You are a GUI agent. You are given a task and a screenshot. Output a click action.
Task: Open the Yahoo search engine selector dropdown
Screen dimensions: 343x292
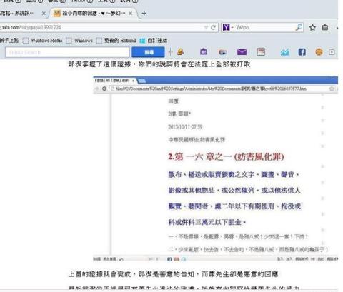pyautogui.click(x=228, y=27)
